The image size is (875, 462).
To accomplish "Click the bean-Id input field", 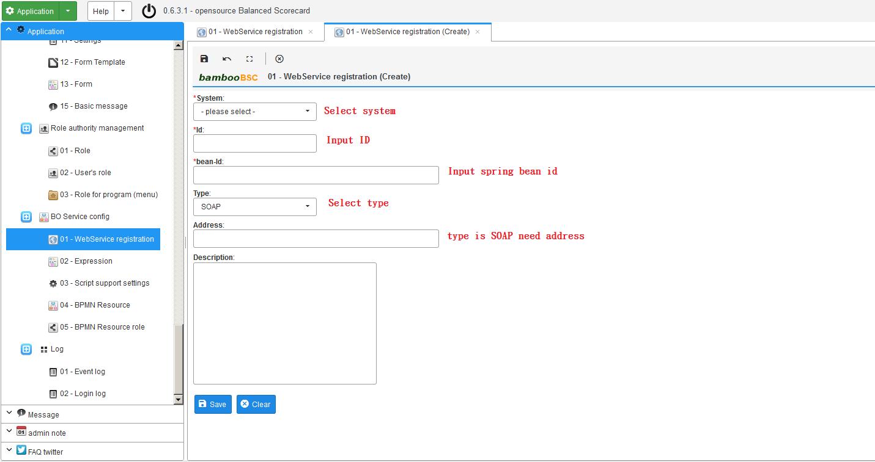I will point(316,175).
